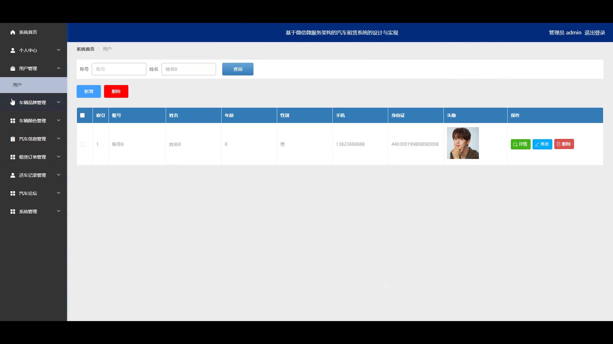Expand the 系统管理 chevron arrow
The image size is (613, 344).
coord(58,211)
